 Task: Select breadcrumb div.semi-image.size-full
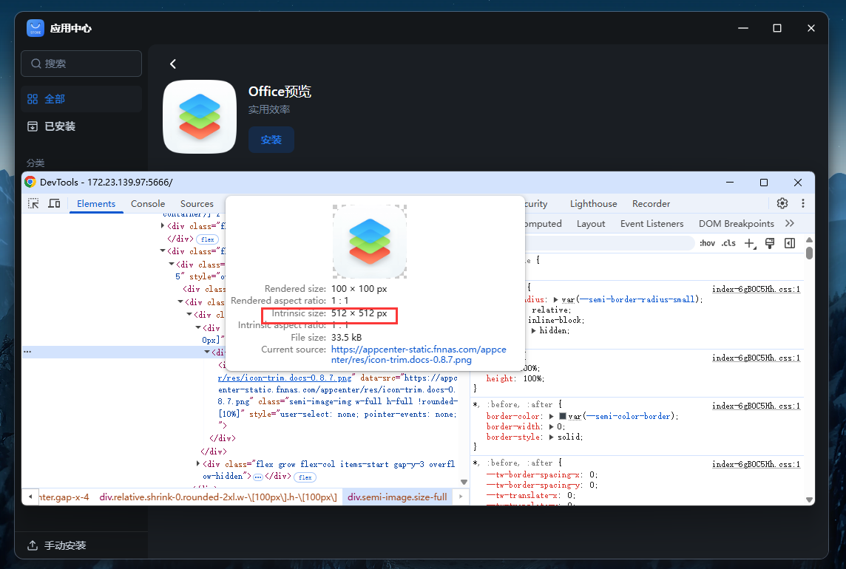coord(397,497)
